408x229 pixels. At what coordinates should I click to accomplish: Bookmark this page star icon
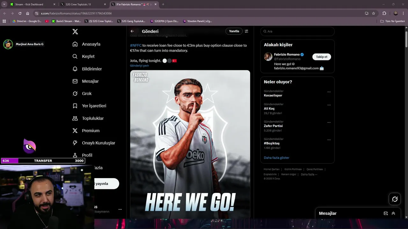(374, 13)
